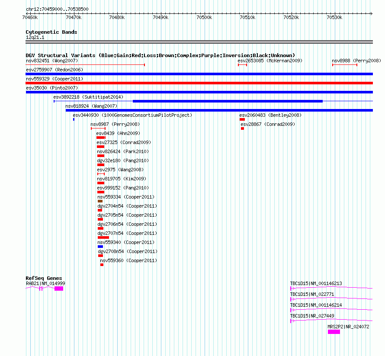385x356 pixels.
Task: Click the red esv2060483 loss block
Action: point(242,119)
